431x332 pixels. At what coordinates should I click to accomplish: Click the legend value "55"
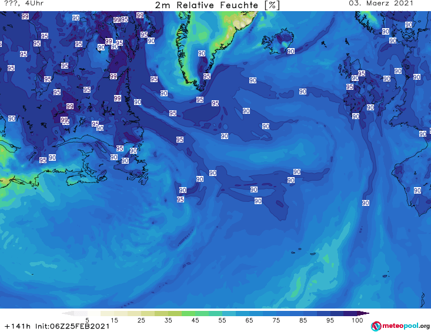pos(222,320)
